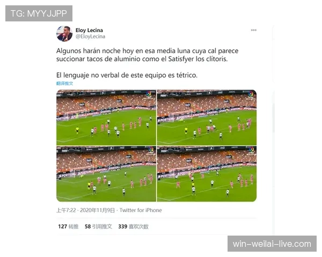Click the blue translate tweet link
322x257 pixels.
click(x=65, y=83)
